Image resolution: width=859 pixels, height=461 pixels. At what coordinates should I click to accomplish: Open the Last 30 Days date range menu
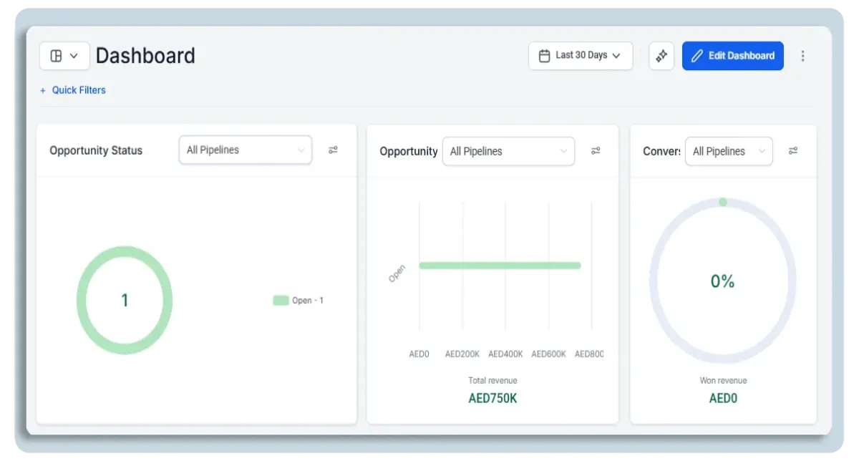pos(581,55)
